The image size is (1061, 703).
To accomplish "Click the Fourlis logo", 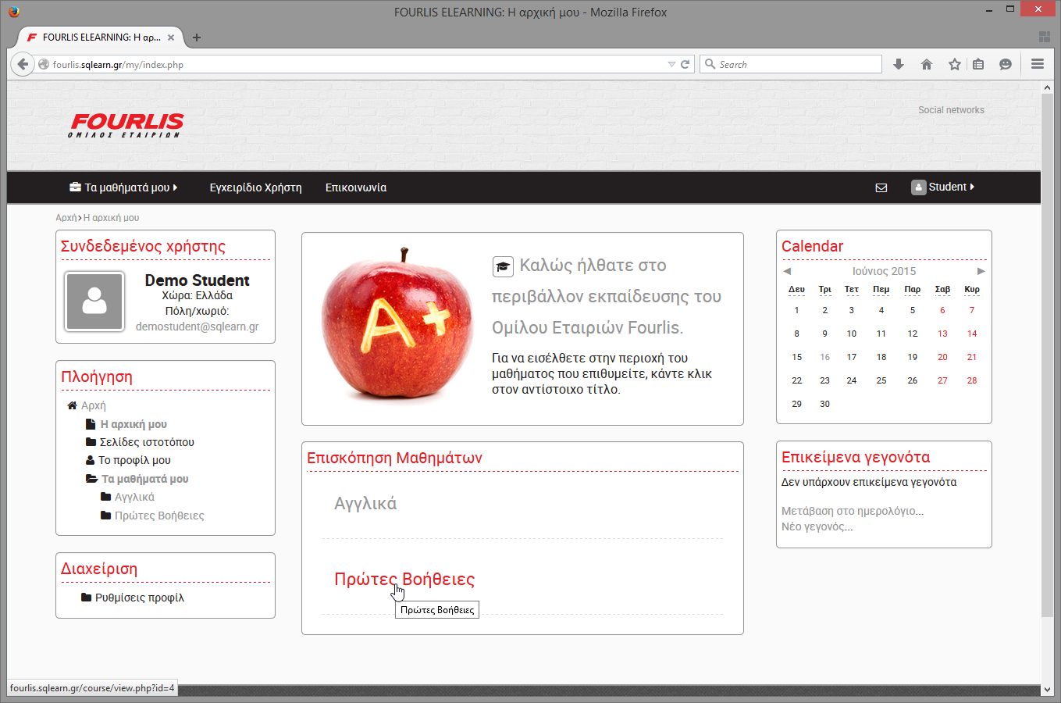I will [x=126, y=125].
